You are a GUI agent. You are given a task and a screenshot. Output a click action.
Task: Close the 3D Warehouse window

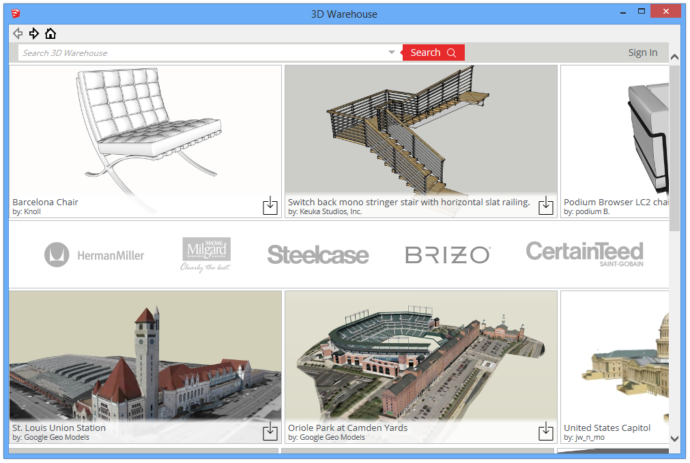[666, 12]
